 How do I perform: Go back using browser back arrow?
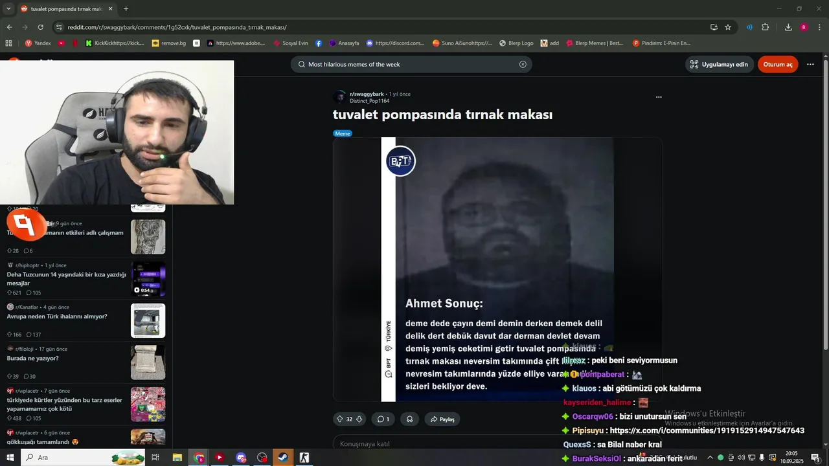(9, 27)
